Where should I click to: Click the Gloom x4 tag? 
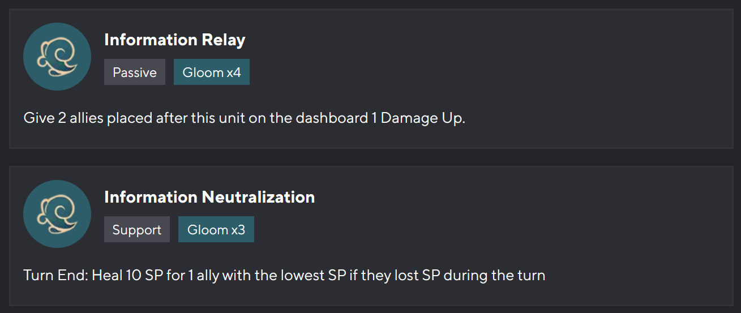coord(212,72)
